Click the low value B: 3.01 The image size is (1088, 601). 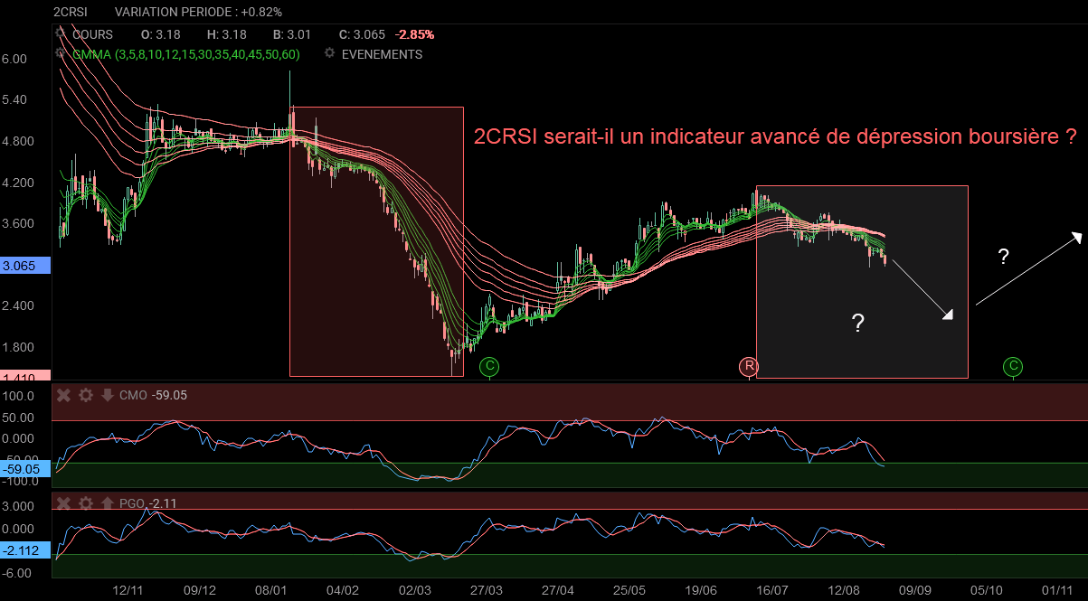pyautogui.click(x=292, y=34)
